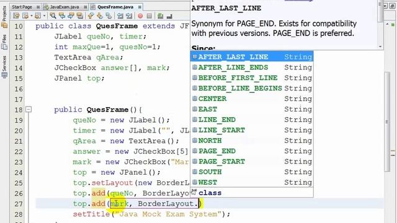The height and width of the screenshot is (223, 397).
Task: Click the editor vertical scrollbar thumb
Action: pyautogui.click(x=387, y=122)
